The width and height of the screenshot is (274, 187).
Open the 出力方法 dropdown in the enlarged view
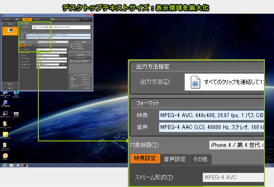pos(224,82)
